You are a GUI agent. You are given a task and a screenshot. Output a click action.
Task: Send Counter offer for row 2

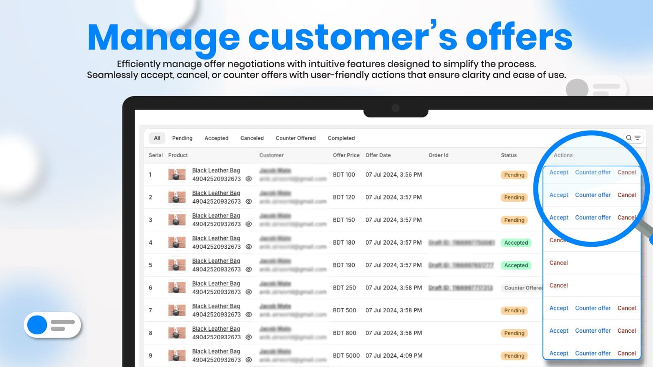(593, 195)
